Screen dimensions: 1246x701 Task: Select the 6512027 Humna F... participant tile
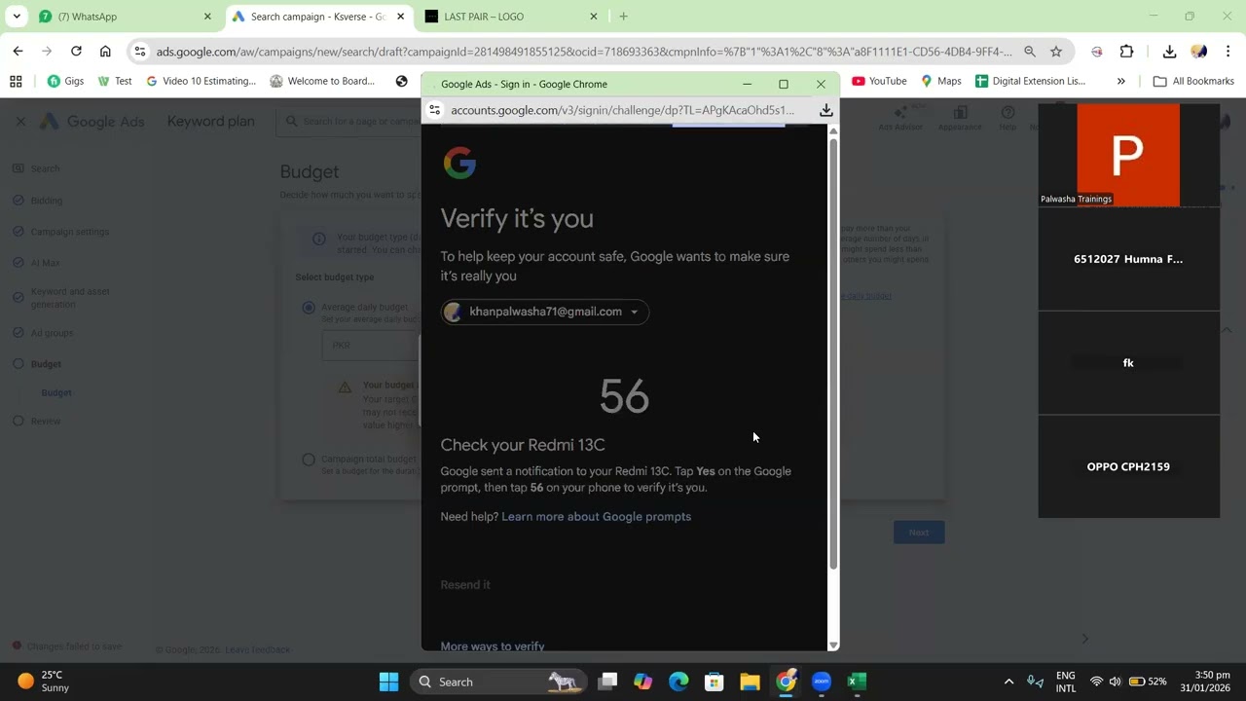coord(1128,259)
